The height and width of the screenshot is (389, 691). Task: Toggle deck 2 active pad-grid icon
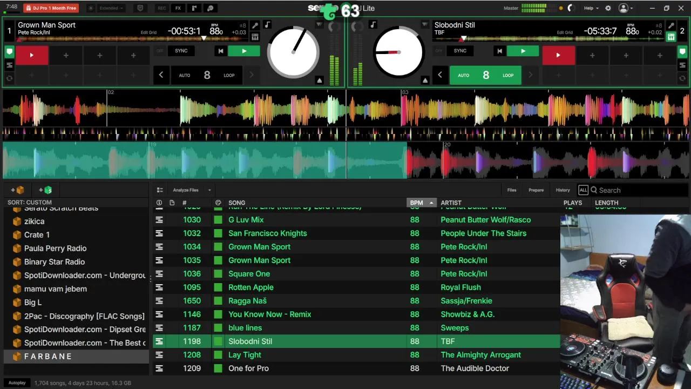click(x=671, y=37)
